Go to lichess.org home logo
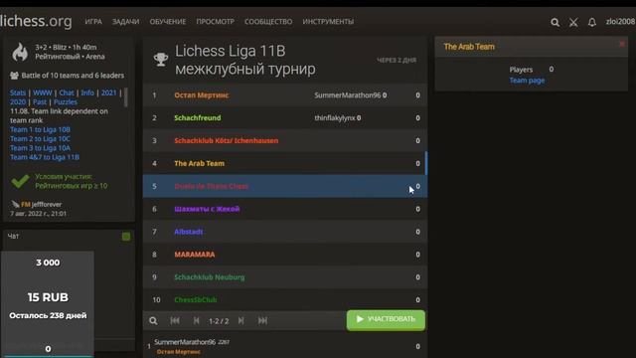Viewport: 636px width, 358px height. pyautogui.click(x=36, y=21)
